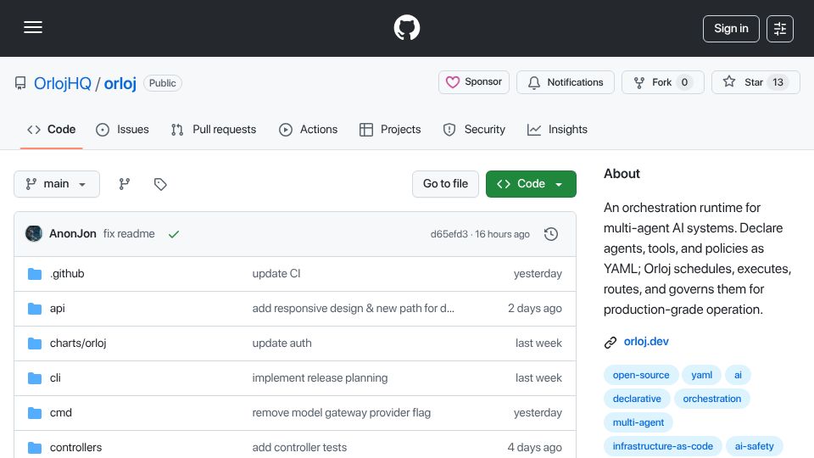
Task: Click the charts/orloj folder icon
Action: point(35,343)
